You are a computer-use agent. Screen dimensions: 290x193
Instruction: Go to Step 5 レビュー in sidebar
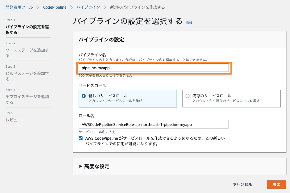(x=13, y=120)
